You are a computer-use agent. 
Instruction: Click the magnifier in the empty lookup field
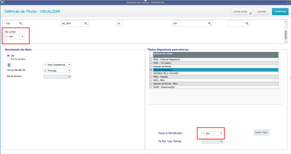(x=247, y=23)
